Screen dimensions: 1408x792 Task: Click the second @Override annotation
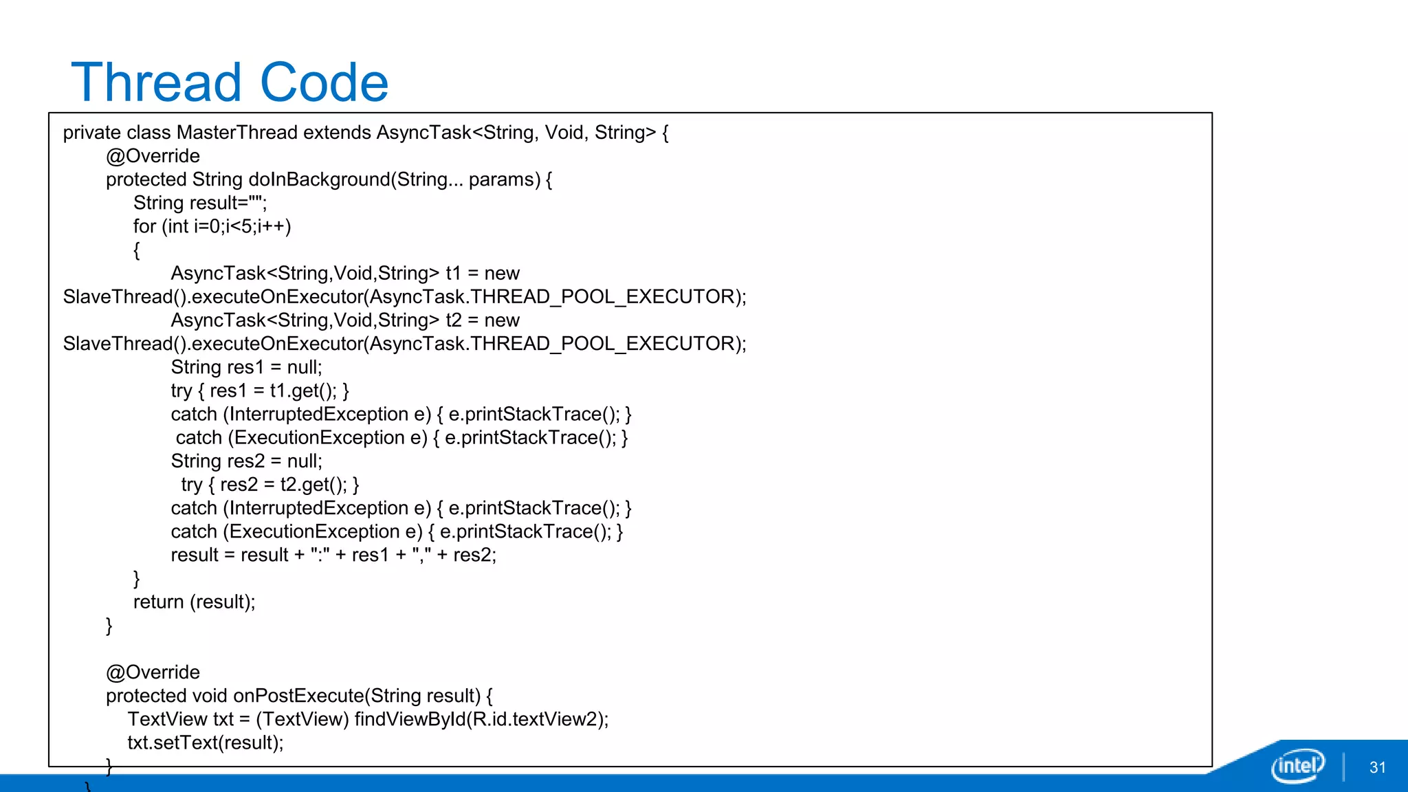[153, 672]
